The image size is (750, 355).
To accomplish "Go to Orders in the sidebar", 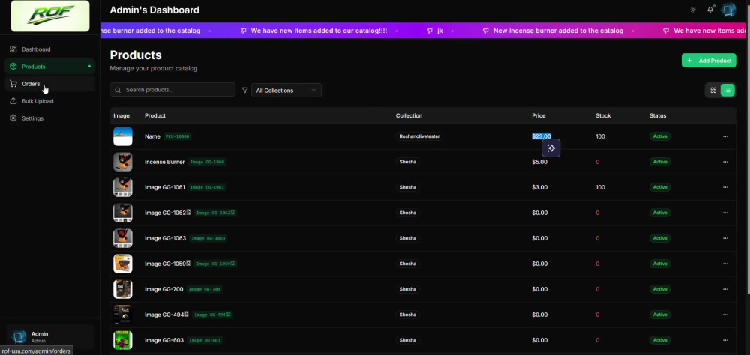I will (49, 84).
